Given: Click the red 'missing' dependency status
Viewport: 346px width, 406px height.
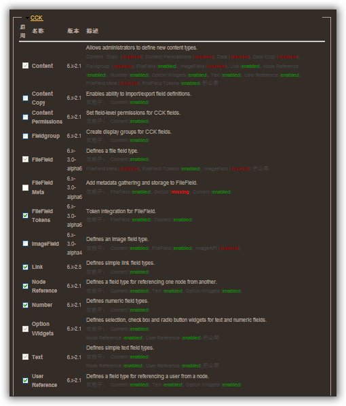Looking at the screenshot, I should (x=180, y=192).
